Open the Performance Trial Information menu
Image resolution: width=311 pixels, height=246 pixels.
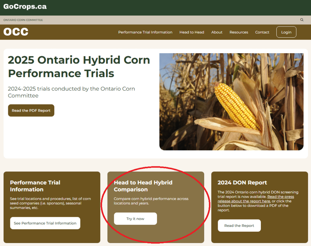(x=145, y=32)
